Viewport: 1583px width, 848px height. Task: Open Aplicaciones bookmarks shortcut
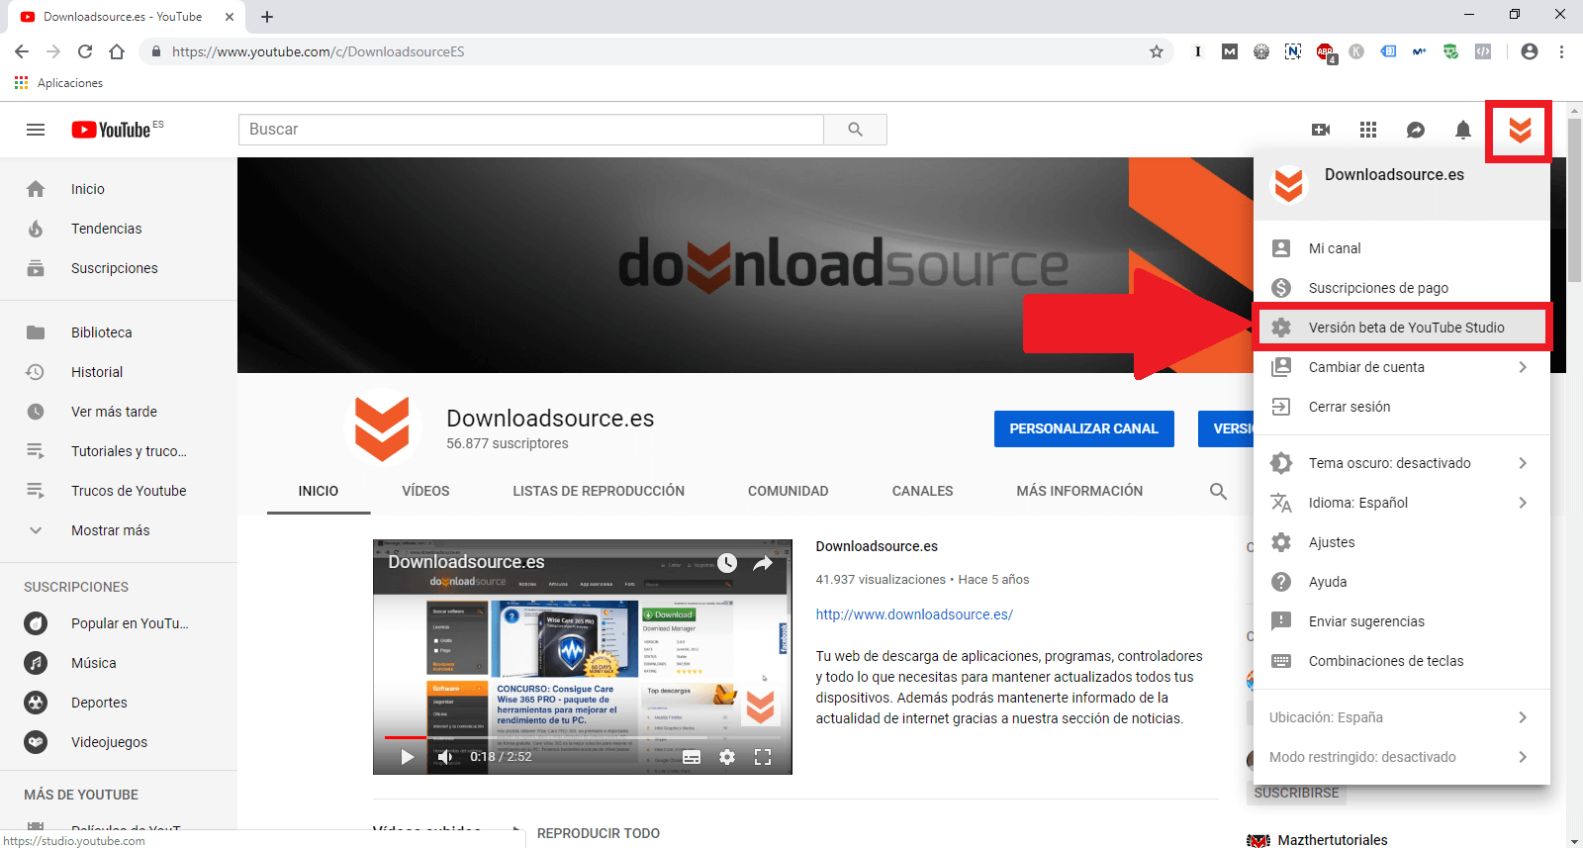59,83
